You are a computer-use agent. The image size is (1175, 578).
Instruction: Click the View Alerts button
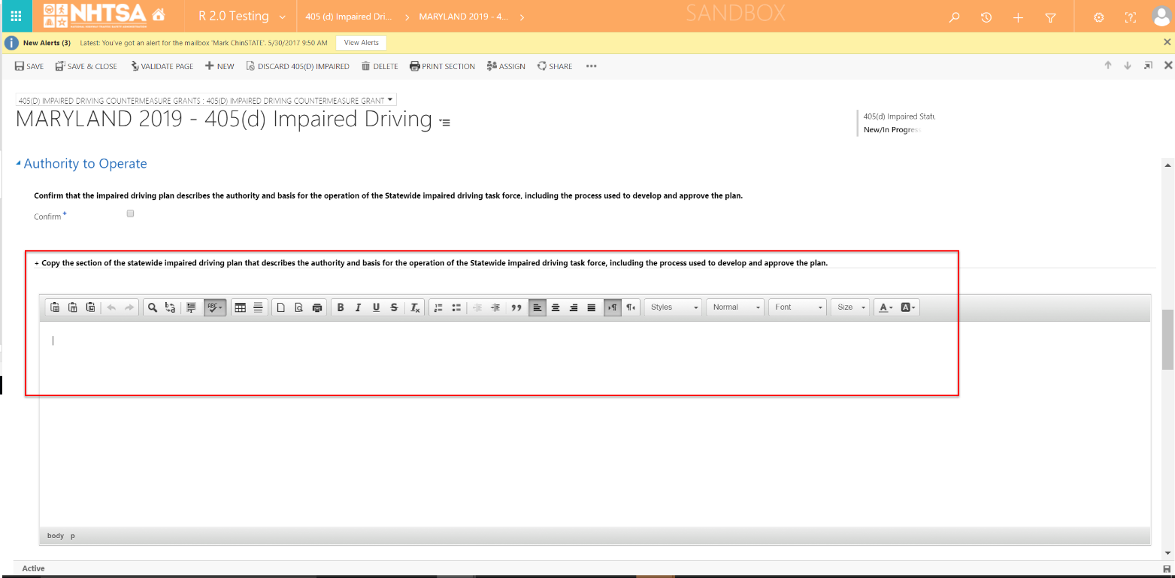pos(361,43)
